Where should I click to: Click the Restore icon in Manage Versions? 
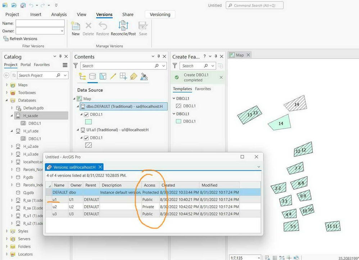pyautogui.click(x=103, y=26)
